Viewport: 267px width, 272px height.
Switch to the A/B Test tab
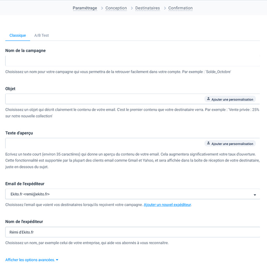41,36
